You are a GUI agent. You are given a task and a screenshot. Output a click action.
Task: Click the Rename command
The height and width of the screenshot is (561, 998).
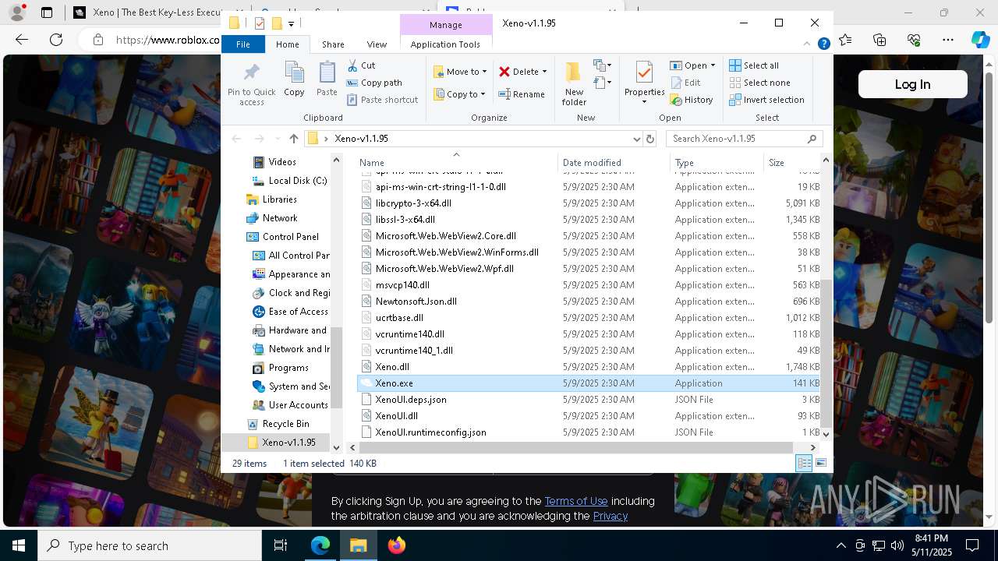[522, 94]
